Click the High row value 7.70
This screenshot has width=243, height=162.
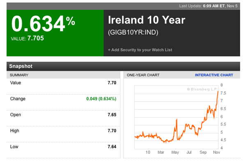point(112,130)
